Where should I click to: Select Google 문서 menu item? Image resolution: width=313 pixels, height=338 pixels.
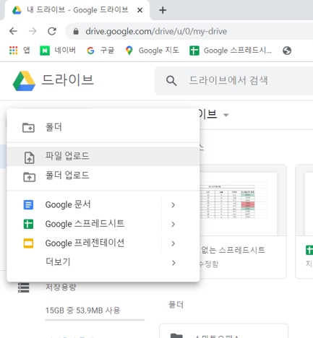[x=103, y=205]
